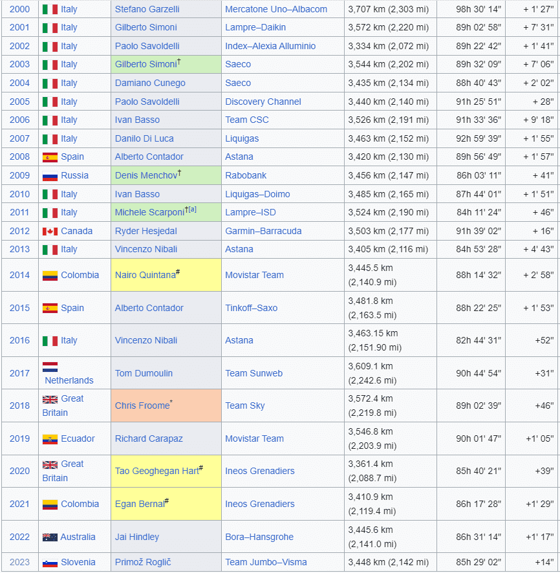This screenshot has width=560, height=573.
Task: Open the 2000 year link
Action: coord(20,9)
